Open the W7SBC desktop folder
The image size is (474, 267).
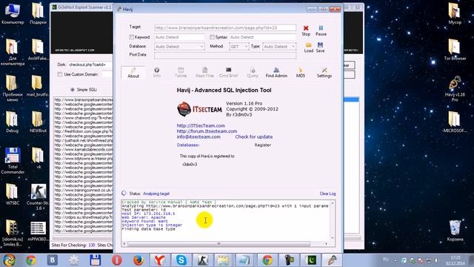coord(12,194)
